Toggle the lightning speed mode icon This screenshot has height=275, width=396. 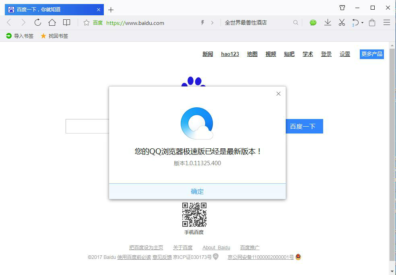click(202, 23)
